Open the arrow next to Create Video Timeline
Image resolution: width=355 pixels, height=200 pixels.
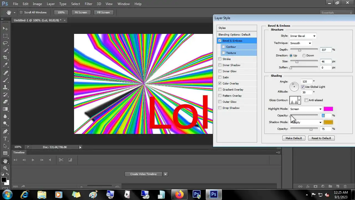click(166, 174)
